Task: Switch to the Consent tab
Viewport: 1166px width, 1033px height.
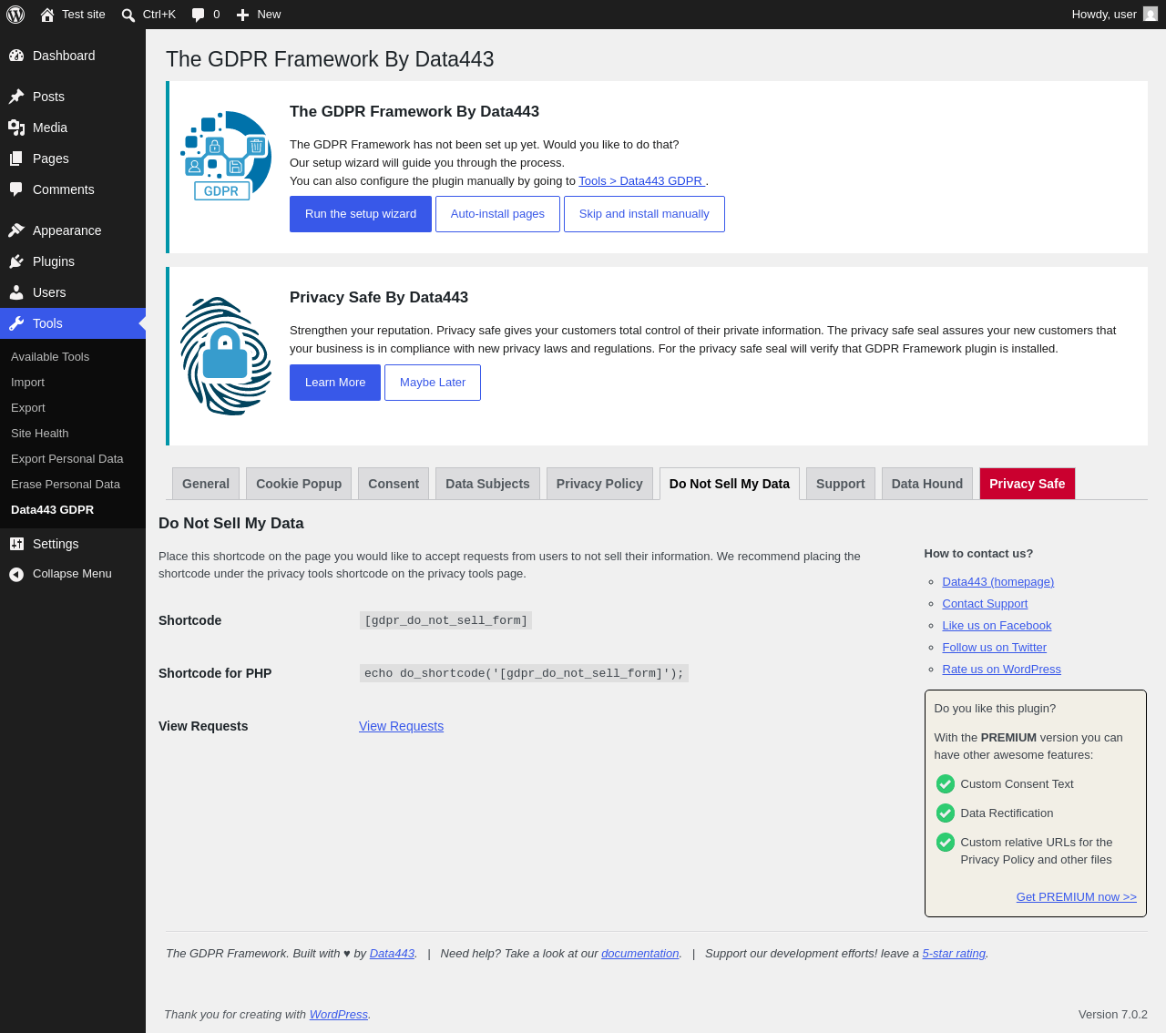Action: pos(394,484)
